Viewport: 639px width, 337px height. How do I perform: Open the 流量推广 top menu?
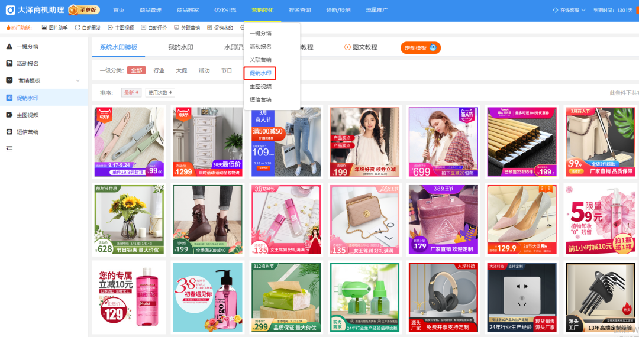[376, 10]
